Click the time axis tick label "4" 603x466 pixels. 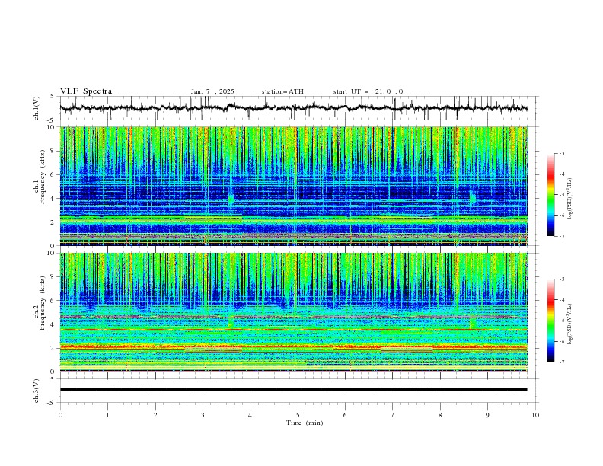(250, 415)
